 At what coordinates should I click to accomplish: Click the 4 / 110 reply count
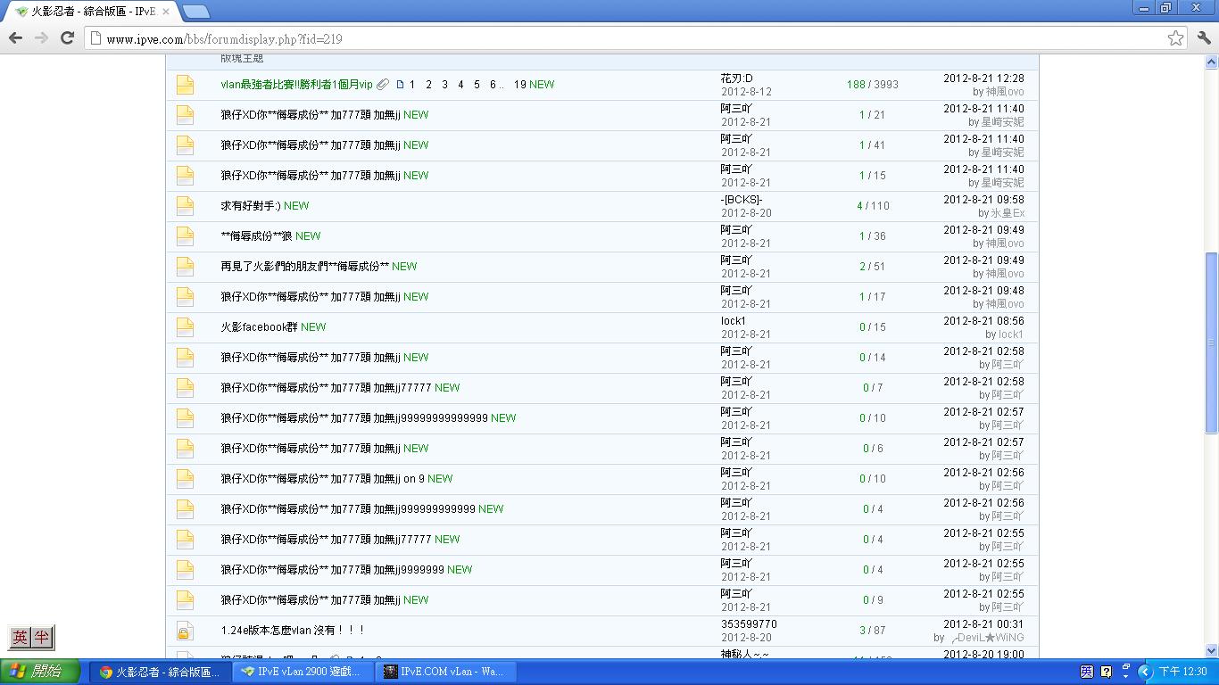[x=873, y=206]
